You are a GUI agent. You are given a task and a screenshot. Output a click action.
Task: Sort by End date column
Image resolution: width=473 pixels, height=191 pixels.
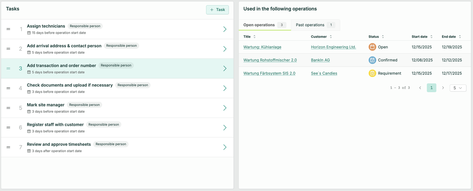pyautogui.click(x=459, y=37)
